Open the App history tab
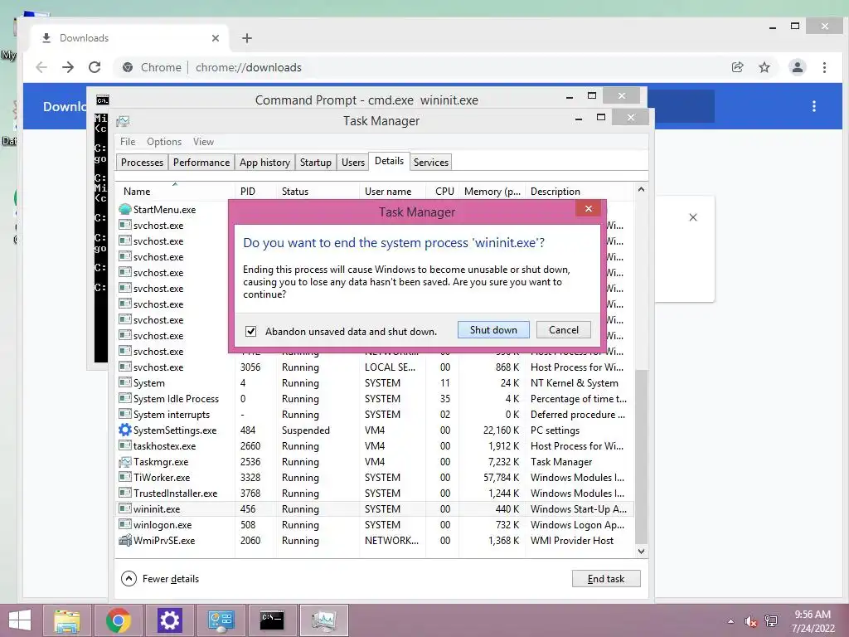849x637 pixels. (264, 163)
